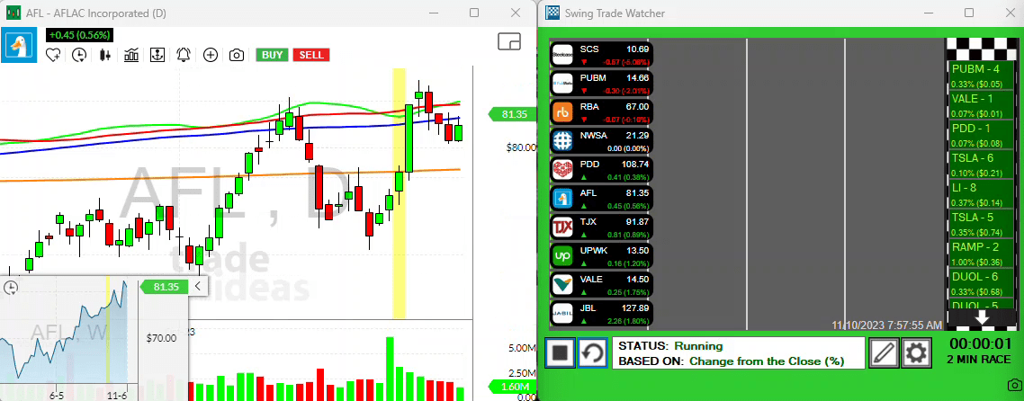Minimize the AFL chart window
Screen dimensions: 1024x401
[x=435, y=13]
